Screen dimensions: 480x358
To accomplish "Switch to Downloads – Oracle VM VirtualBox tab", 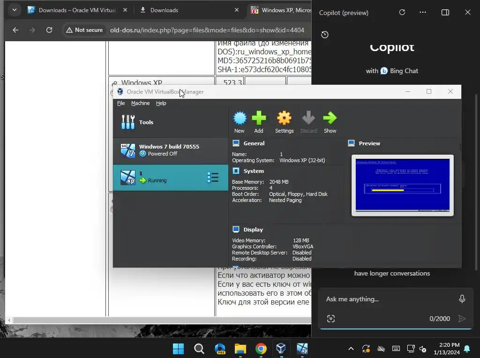I will (77, 10).
